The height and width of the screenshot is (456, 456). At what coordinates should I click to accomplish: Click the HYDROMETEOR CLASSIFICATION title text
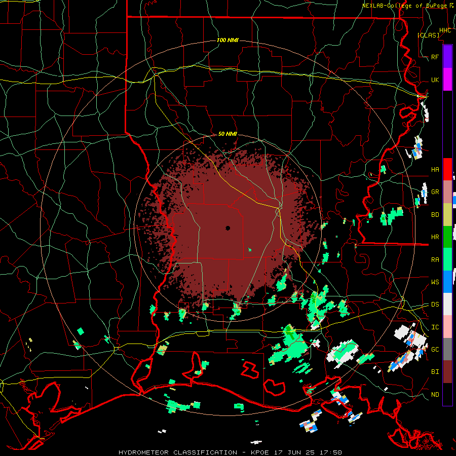(178, 452)
